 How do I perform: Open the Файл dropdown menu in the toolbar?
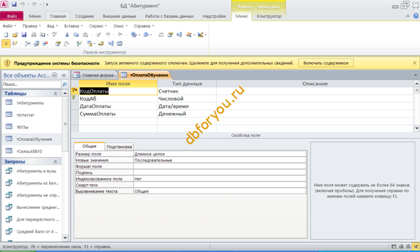(x=9, y=26)
